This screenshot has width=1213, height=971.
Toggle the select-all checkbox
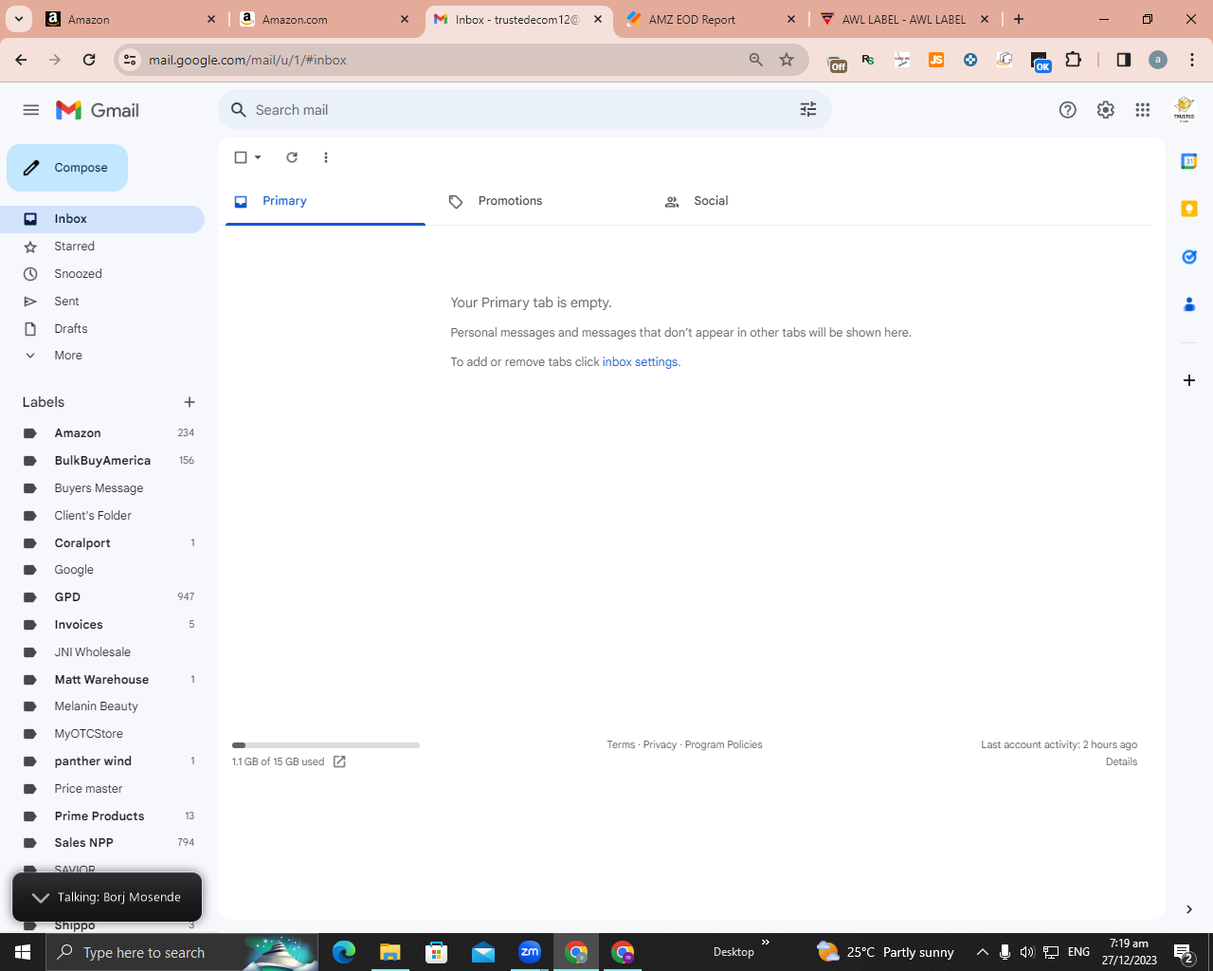click(x=241, y=157)
